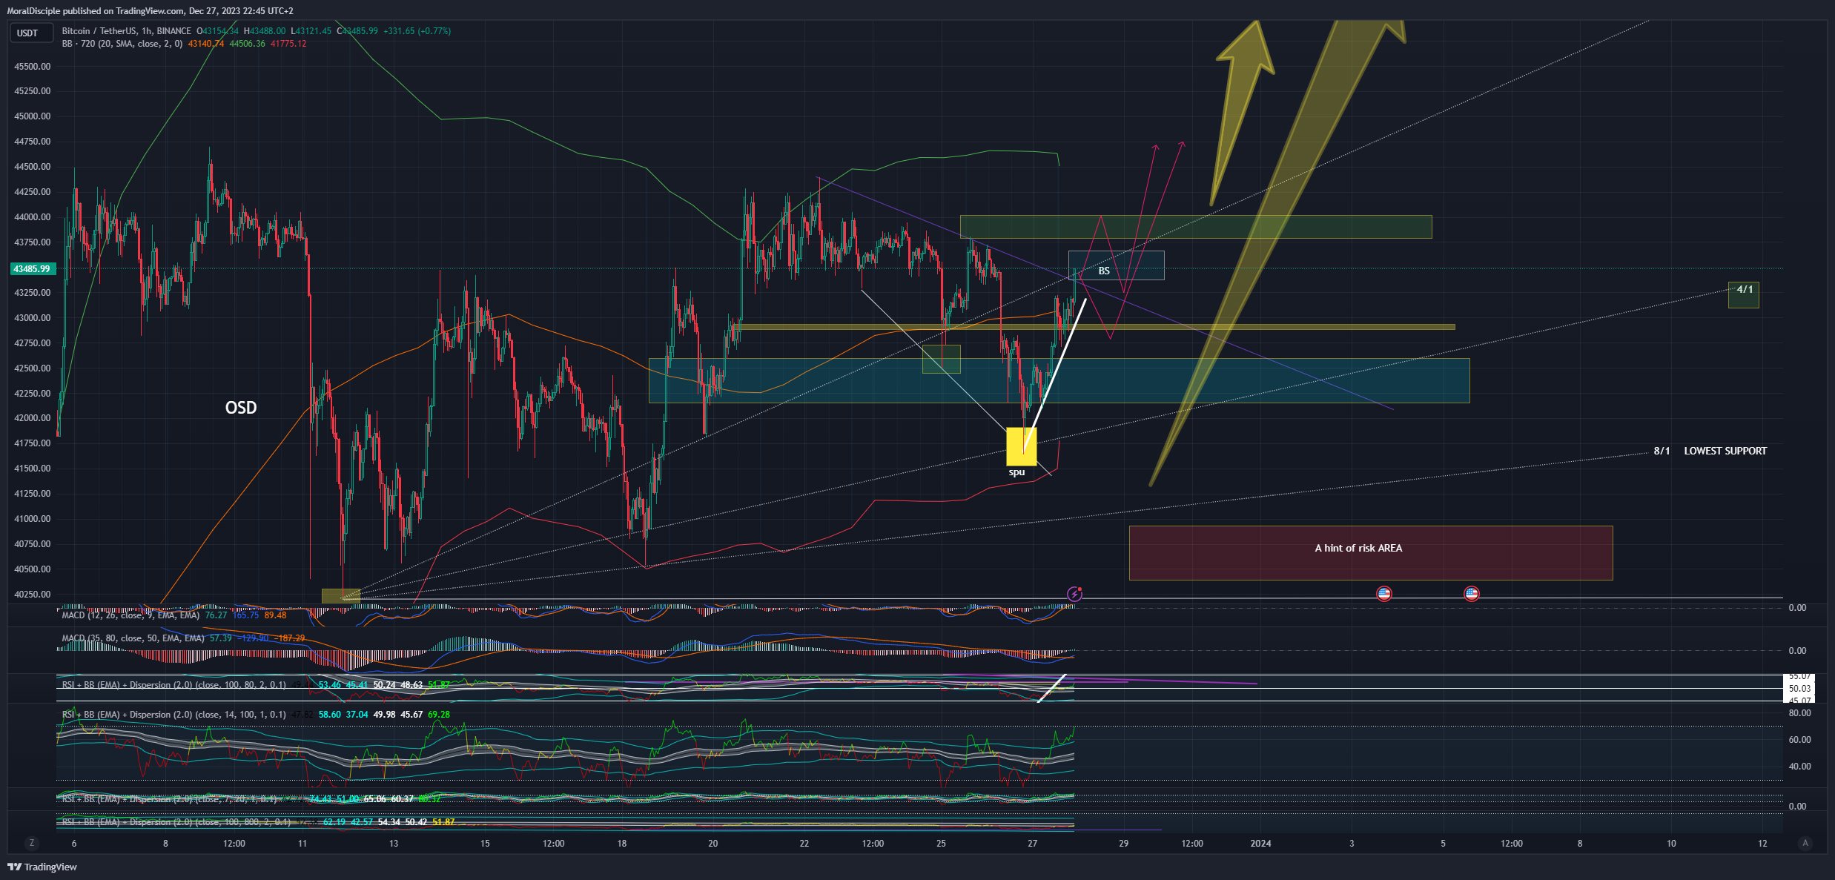The width and height of the screenshot is (1835, 880).
Task: Click the 4/1 label box
Action: tap(1743, 294)
